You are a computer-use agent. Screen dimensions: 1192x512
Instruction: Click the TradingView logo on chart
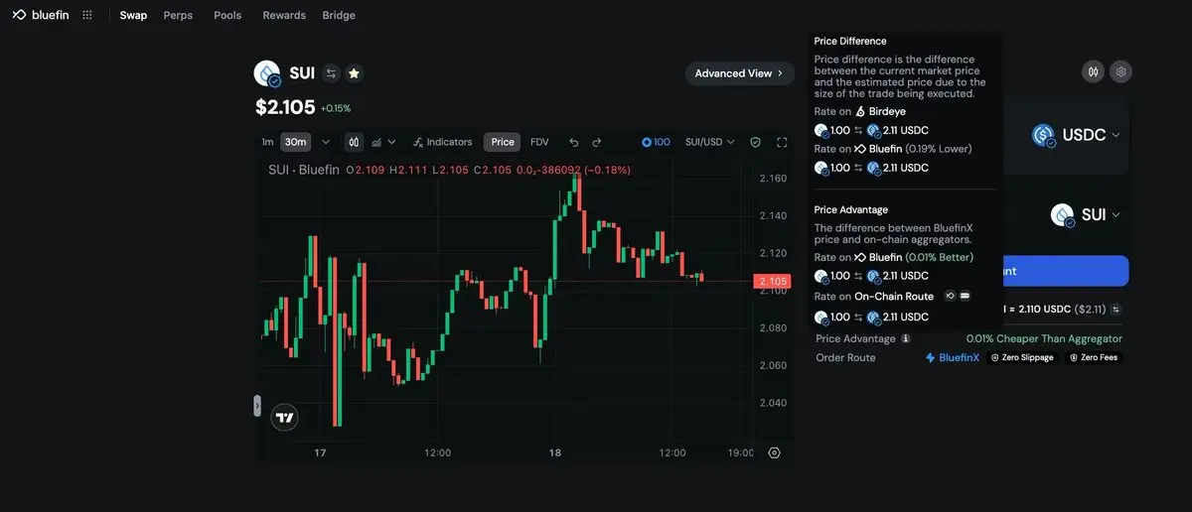(x=284, y=418)
